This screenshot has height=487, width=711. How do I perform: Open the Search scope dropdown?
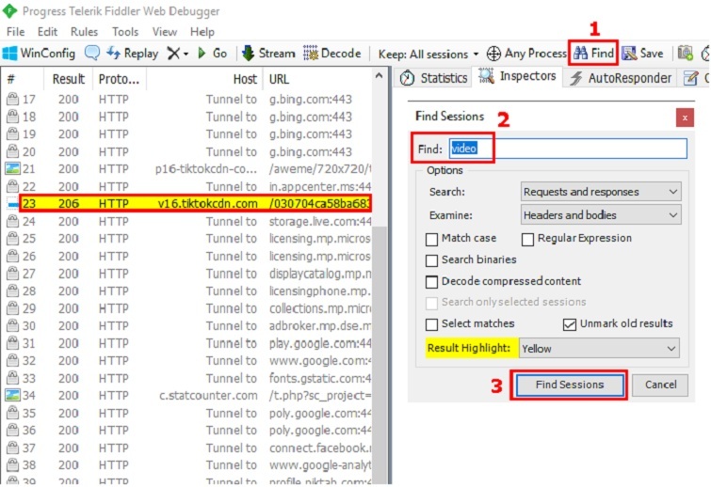pyautogui.click(x=600, y=192)
